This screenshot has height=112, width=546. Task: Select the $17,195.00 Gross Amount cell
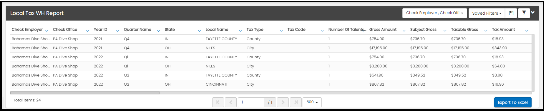point(378,48)
